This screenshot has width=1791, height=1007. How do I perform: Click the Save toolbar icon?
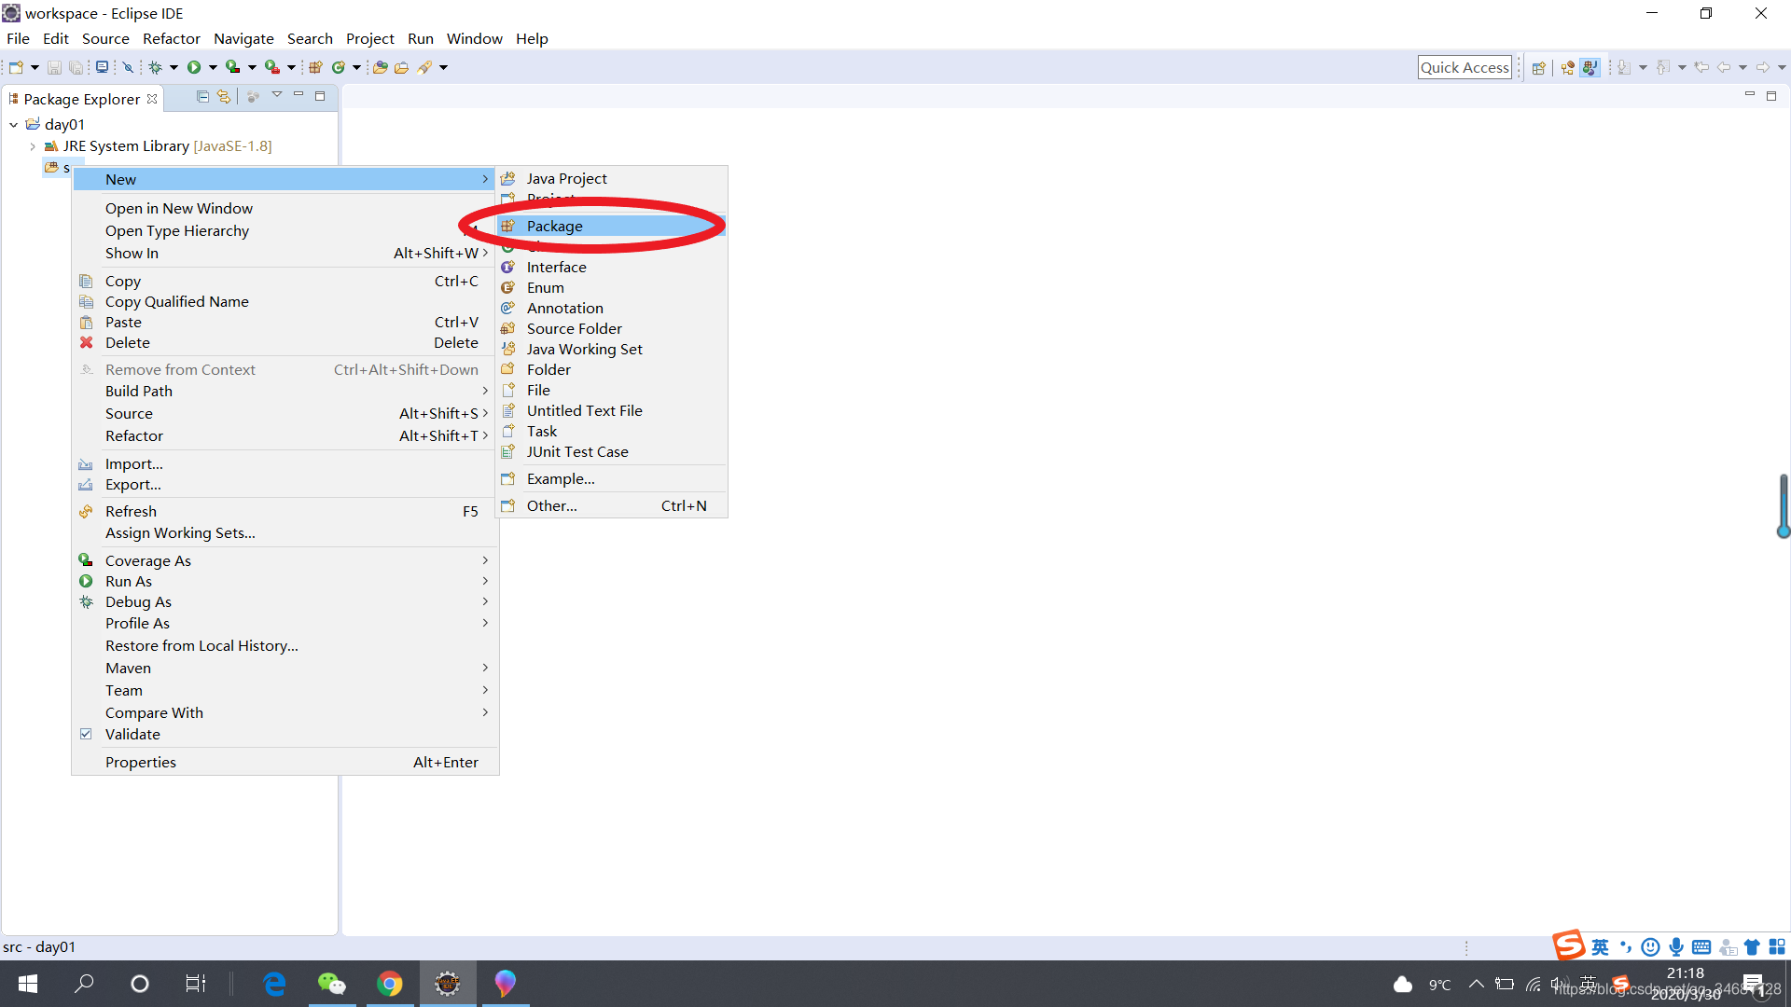[x=54, y=67]
